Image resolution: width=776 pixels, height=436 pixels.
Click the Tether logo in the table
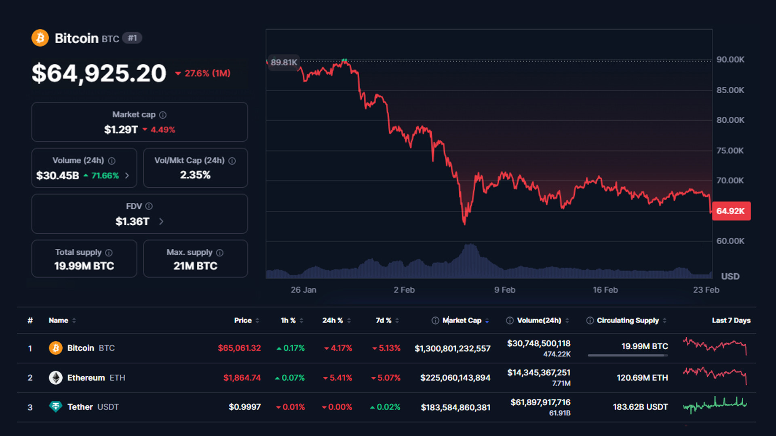(55, 407)
